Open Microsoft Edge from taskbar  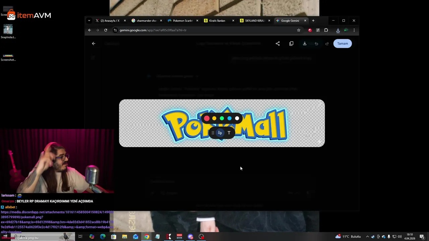click(x=103, y=237)
